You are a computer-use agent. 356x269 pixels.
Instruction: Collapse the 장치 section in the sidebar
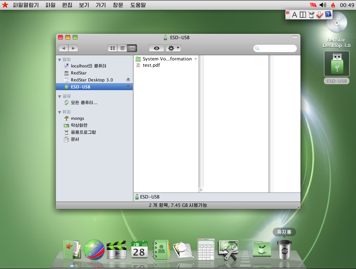pos(59,60)
